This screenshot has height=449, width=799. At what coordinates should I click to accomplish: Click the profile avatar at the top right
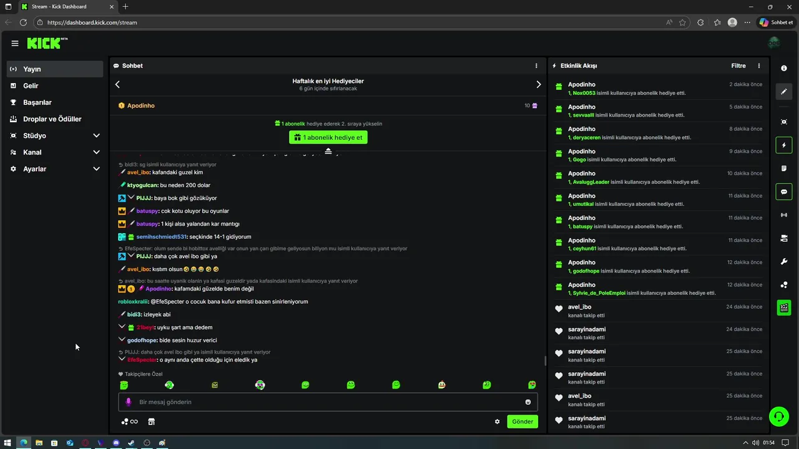point(774,43)
